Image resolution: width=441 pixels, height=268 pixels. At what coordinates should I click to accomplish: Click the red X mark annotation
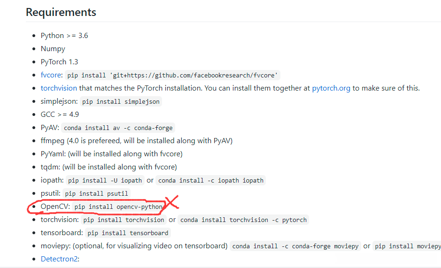(171, 203)
